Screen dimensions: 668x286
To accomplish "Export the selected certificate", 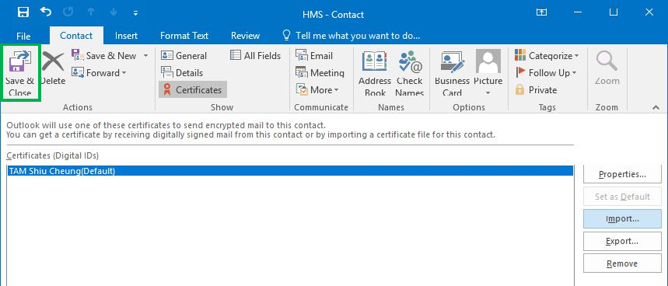I will [x=622, y=241].
